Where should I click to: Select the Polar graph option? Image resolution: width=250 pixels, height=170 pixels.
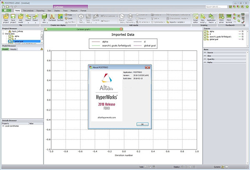click(68, 15)
